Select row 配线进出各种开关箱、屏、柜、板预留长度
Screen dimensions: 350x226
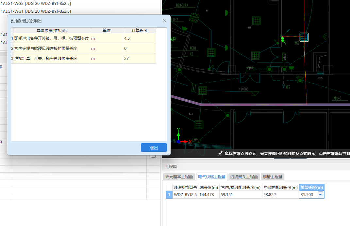[83, 38]
